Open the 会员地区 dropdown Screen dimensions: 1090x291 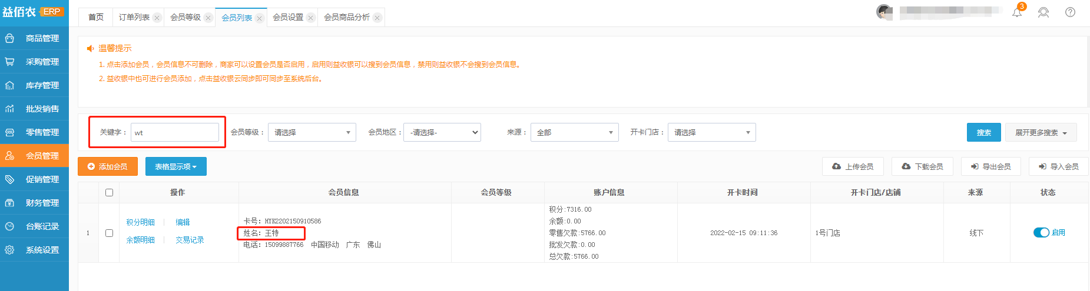coord(442,132)
